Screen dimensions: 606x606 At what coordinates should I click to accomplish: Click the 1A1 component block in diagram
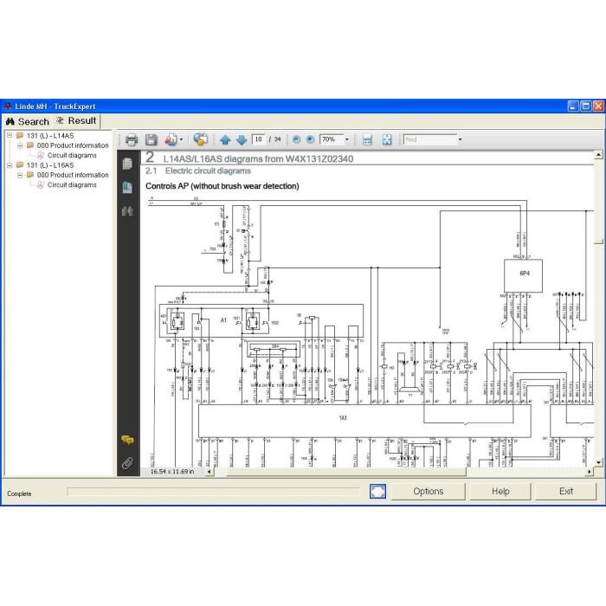pos(364,421)
